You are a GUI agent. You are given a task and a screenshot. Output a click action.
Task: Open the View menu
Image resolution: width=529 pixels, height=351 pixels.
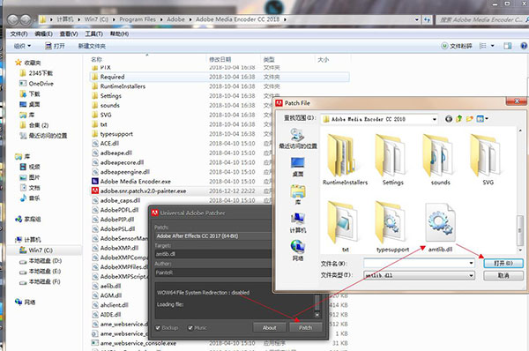pos(69,34)
